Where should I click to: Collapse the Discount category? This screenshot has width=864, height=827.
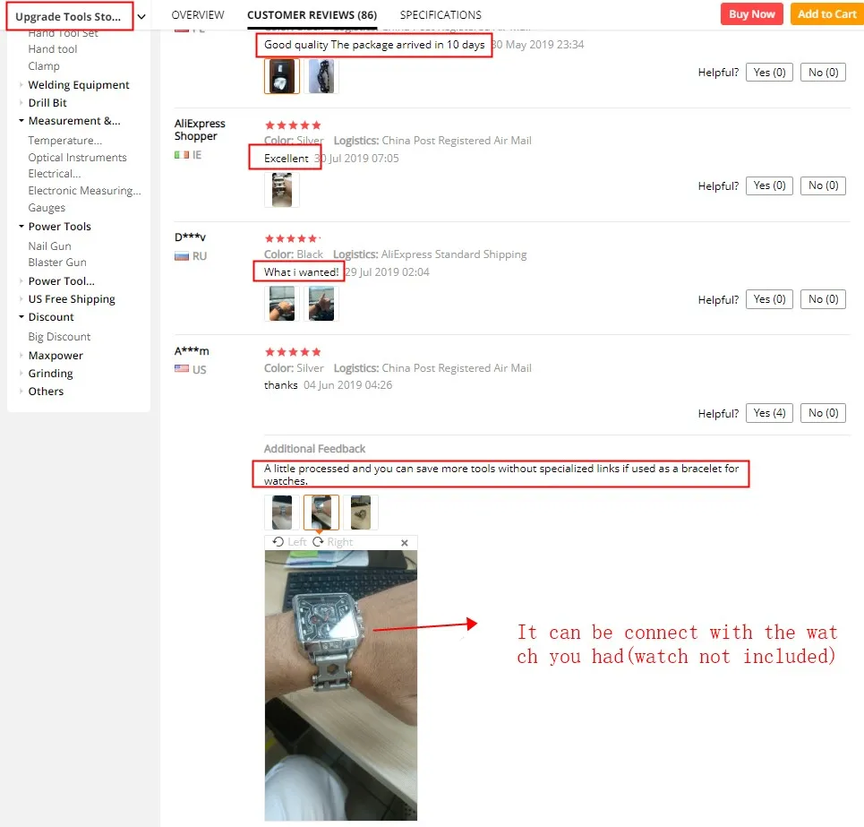pos(21,317)
